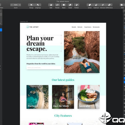Select the Australia guide card
The height and width of the screenshot is (125, 125).
click(89, 97)
